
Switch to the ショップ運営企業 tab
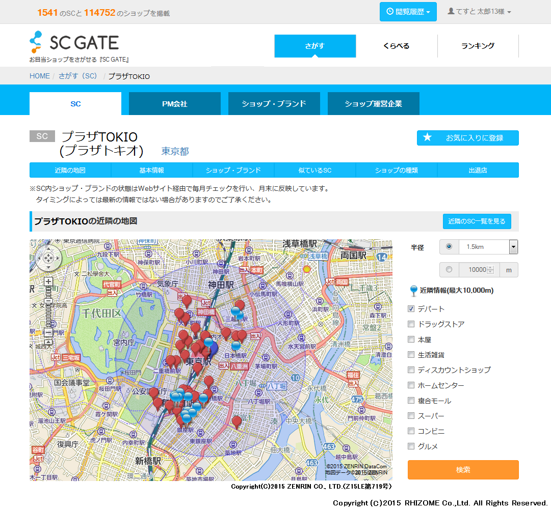click(x=374, y=104)
